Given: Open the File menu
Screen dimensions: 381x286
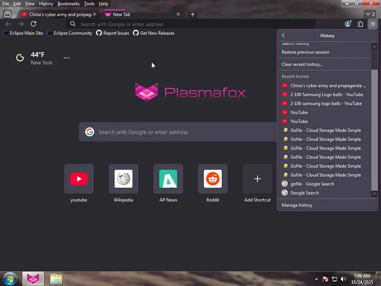Looking at the screenshot, I should pos(5,4).
